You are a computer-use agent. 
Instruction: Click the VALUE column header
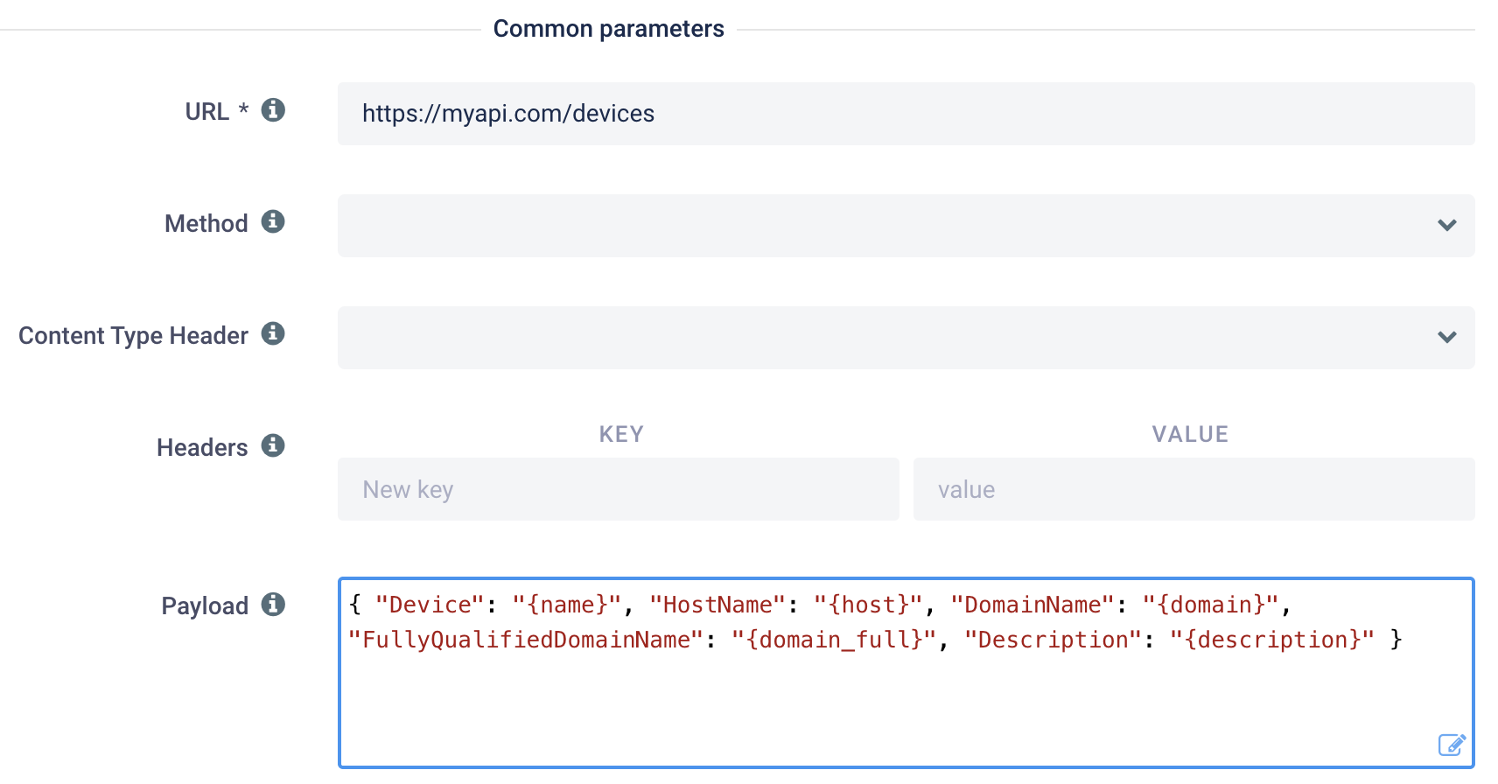coord(1190,435)
